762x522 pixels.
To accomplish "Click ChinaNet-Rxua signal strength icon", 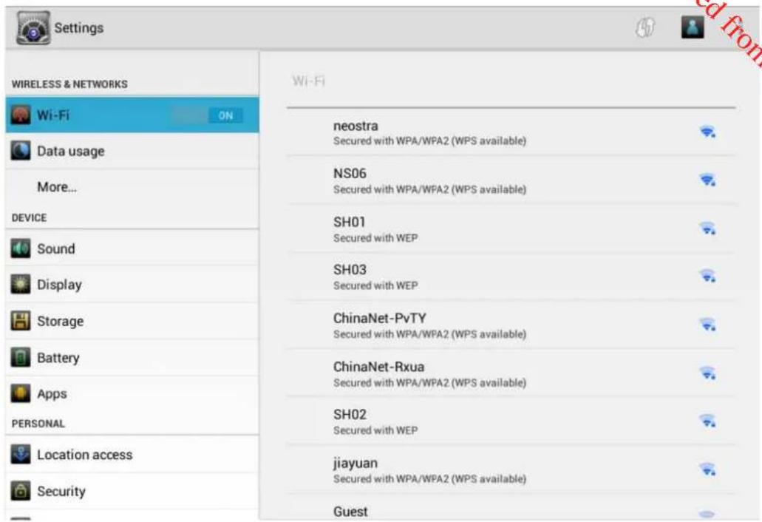I will [x=707, y=373].
